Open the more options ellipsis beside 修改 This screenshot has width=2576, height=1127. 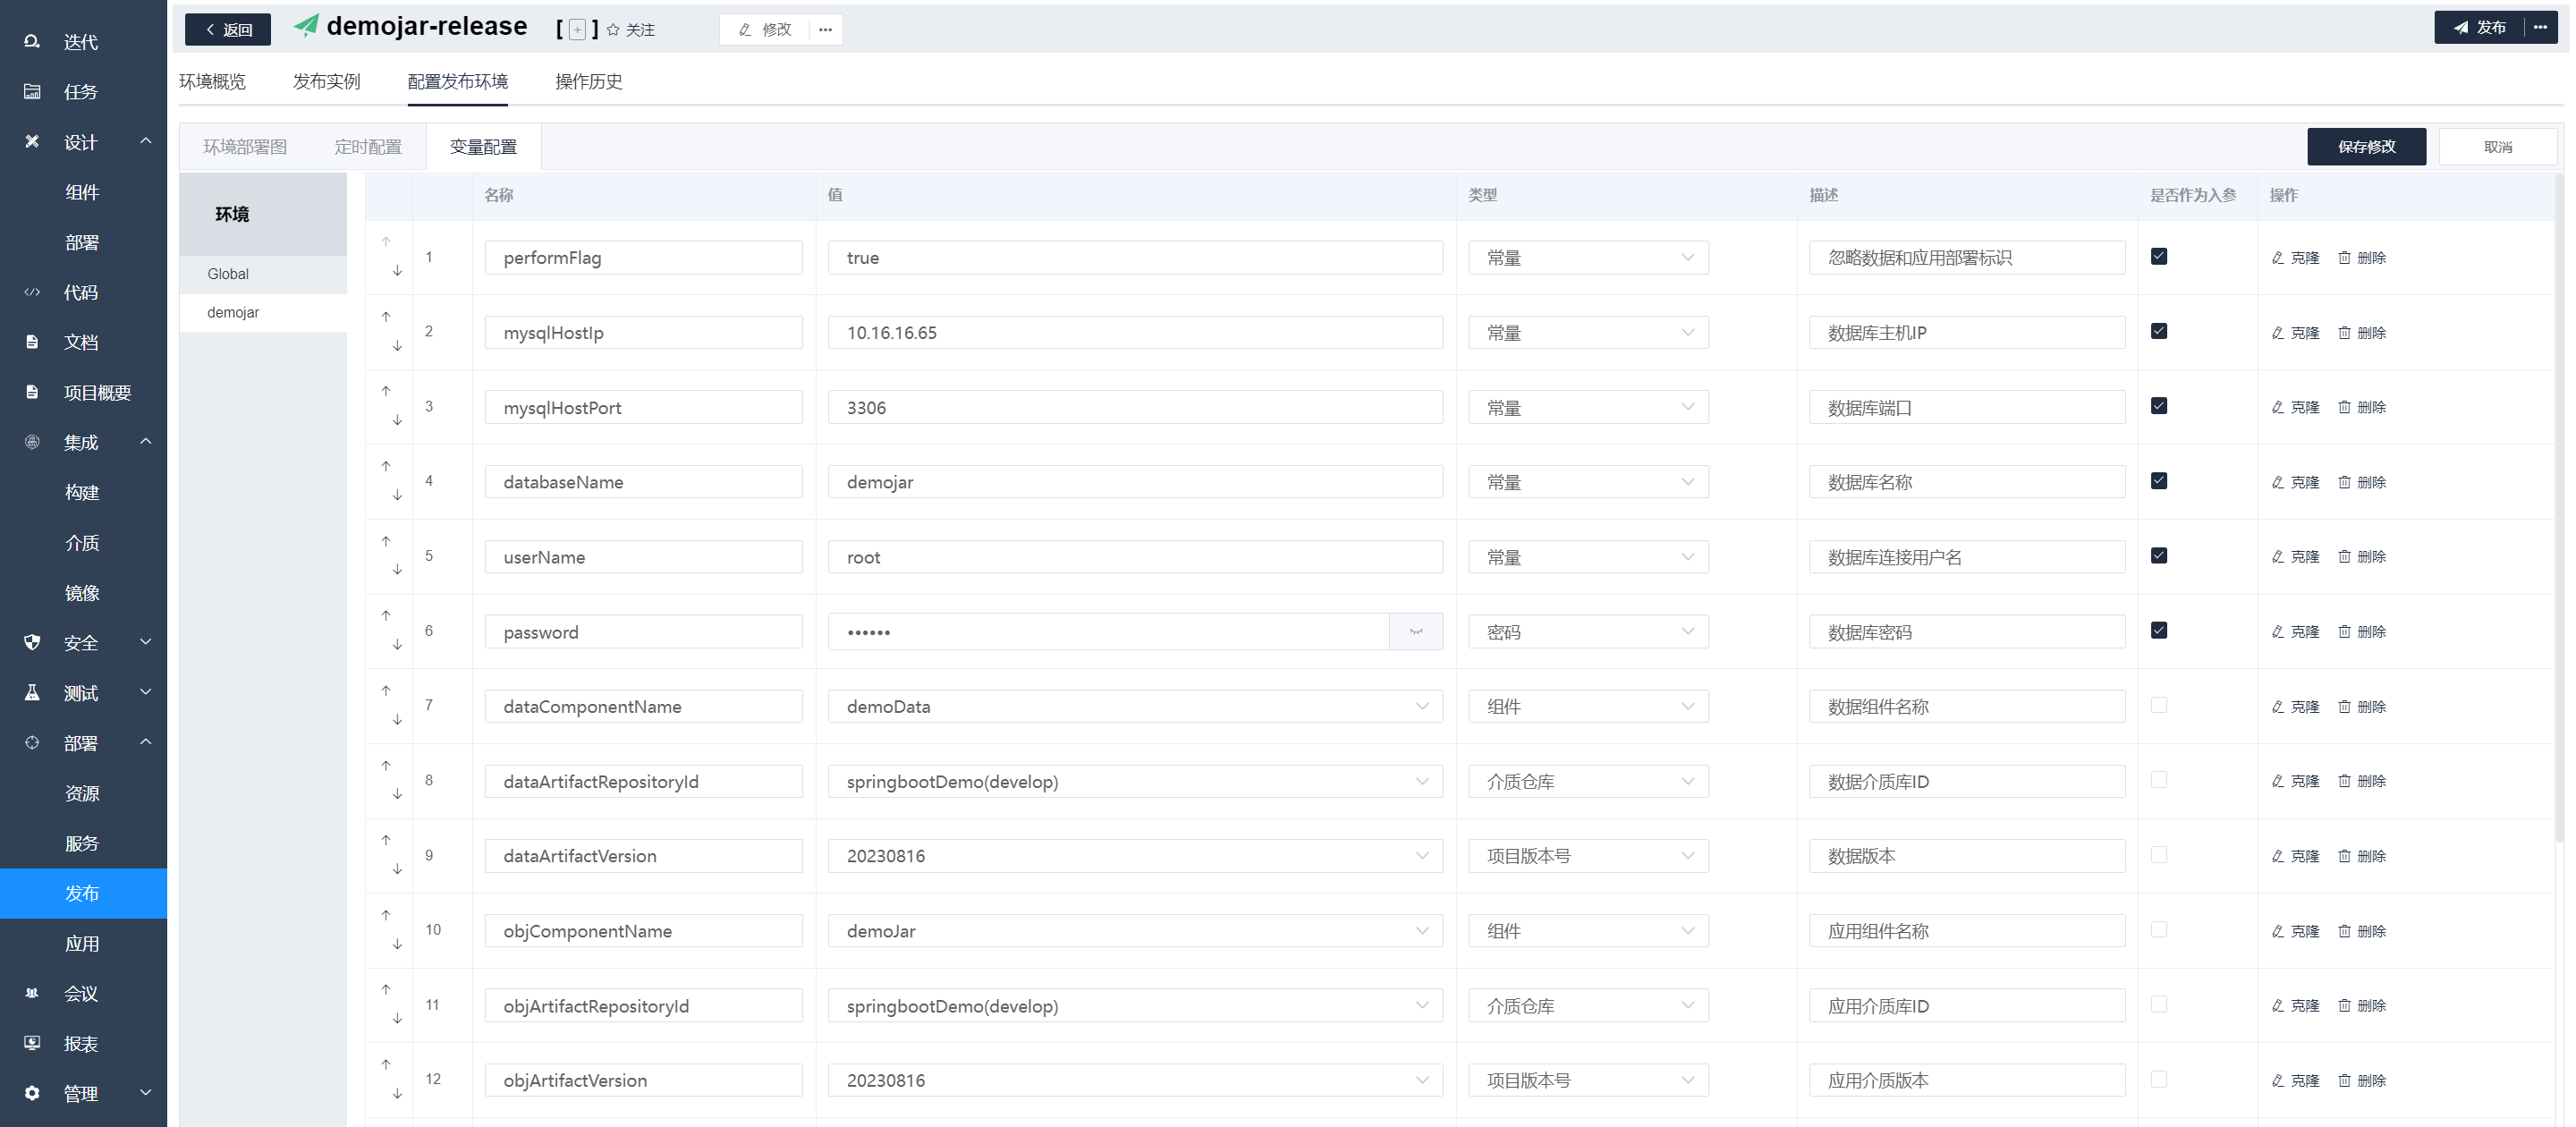click(x=825, y=30)
